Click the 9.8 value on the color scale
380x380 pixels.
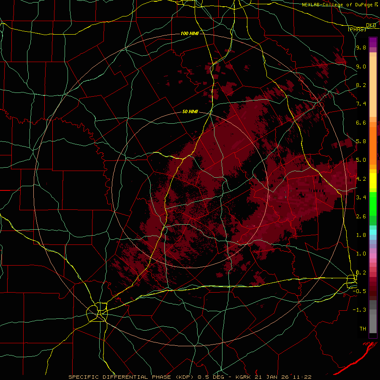pyautogui.click(x=361, y=47)
